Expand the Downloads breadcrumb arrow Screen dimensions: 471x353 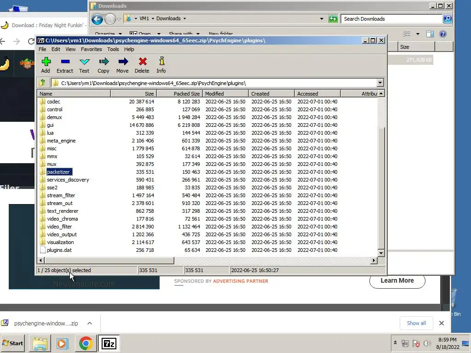[184, 18]
